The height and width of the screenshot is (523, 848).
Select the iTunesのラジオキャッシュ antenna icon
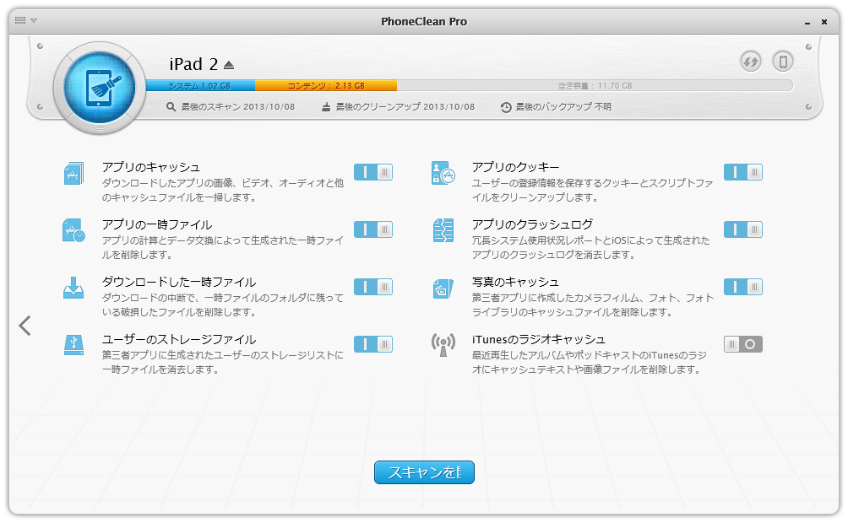[443, 346]
